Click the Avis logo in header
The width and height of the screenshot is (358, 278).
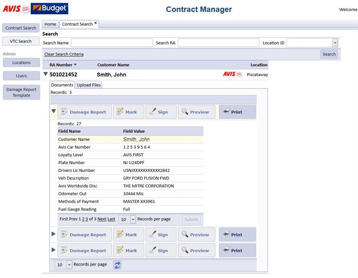pos(16,9)
